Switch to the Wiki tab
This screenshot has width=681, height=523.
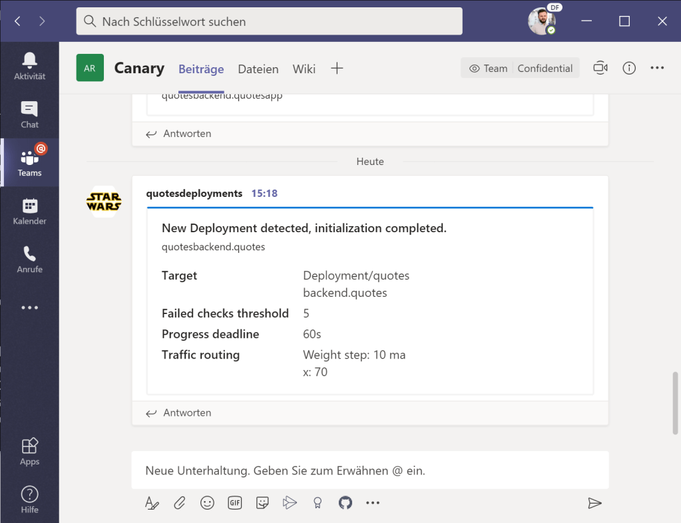point(304,69)
